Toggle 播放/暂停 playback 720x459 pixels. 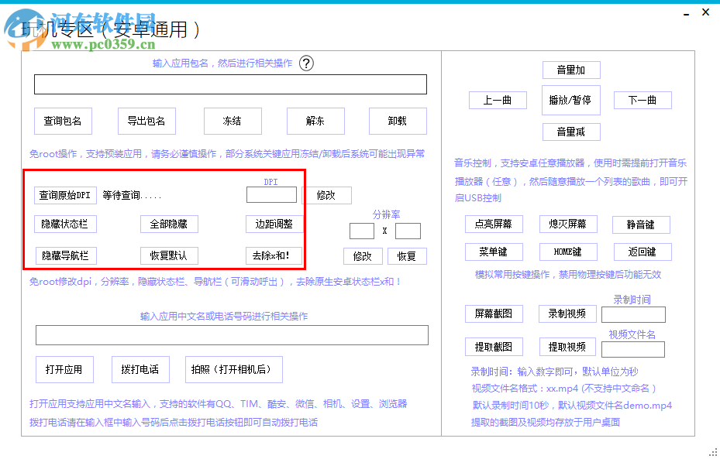(x=570, y=100)
